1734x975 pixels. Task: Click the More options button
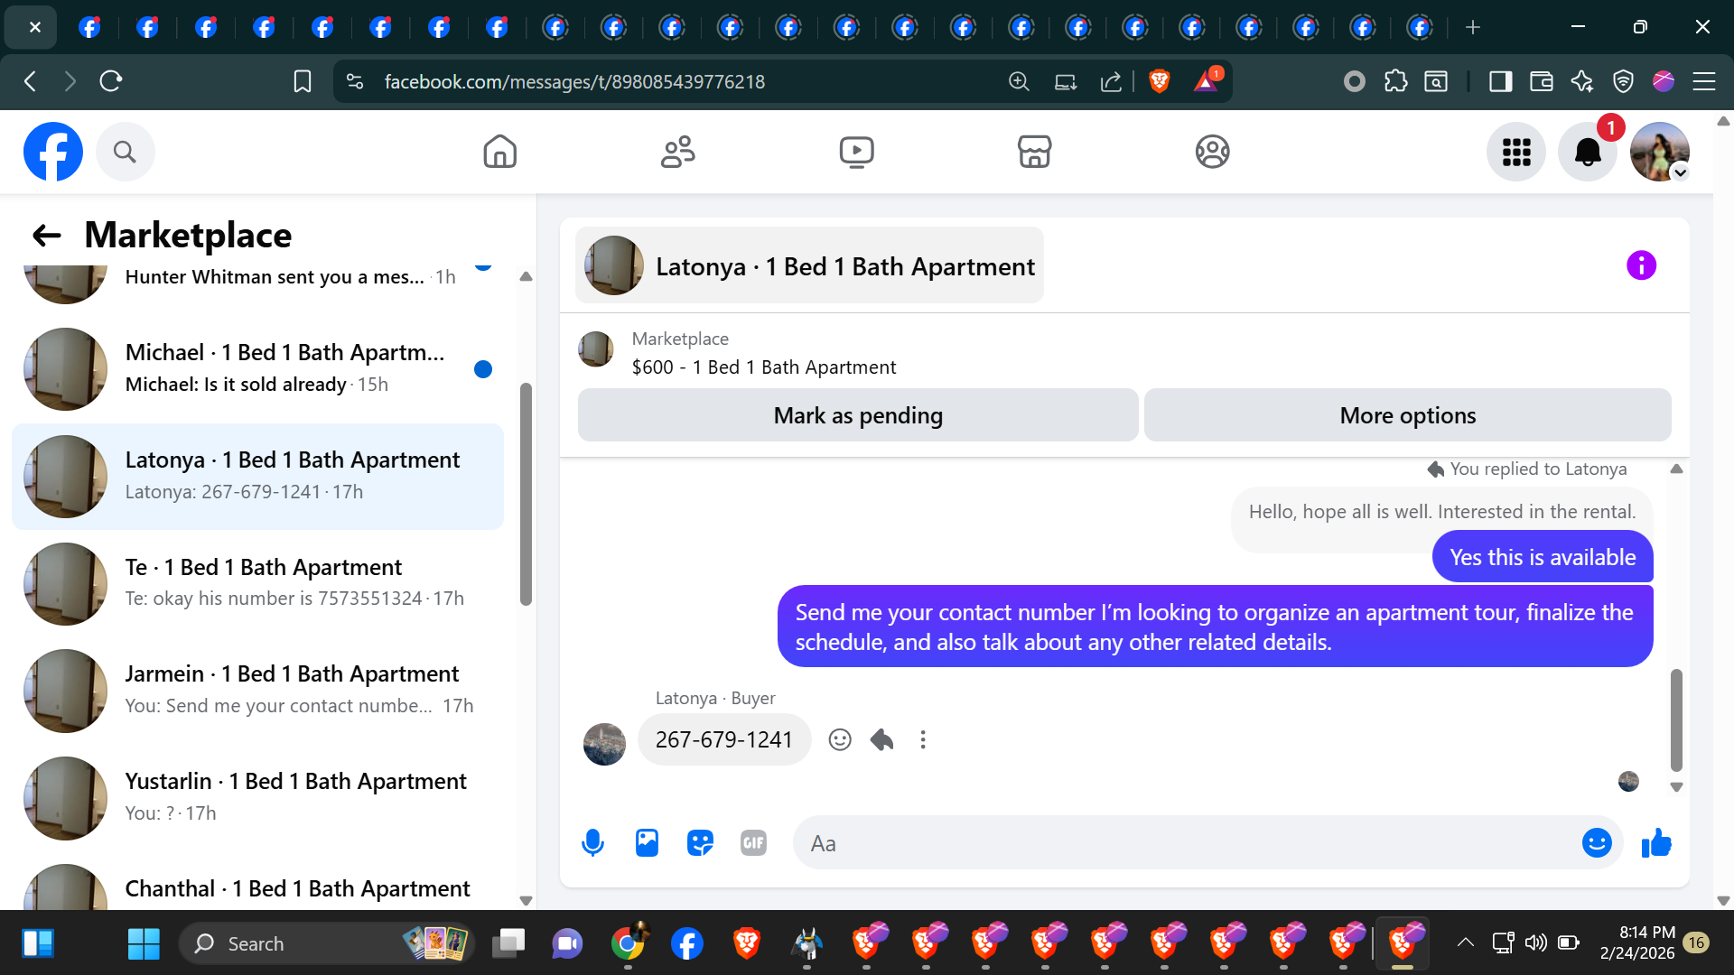1407,415
